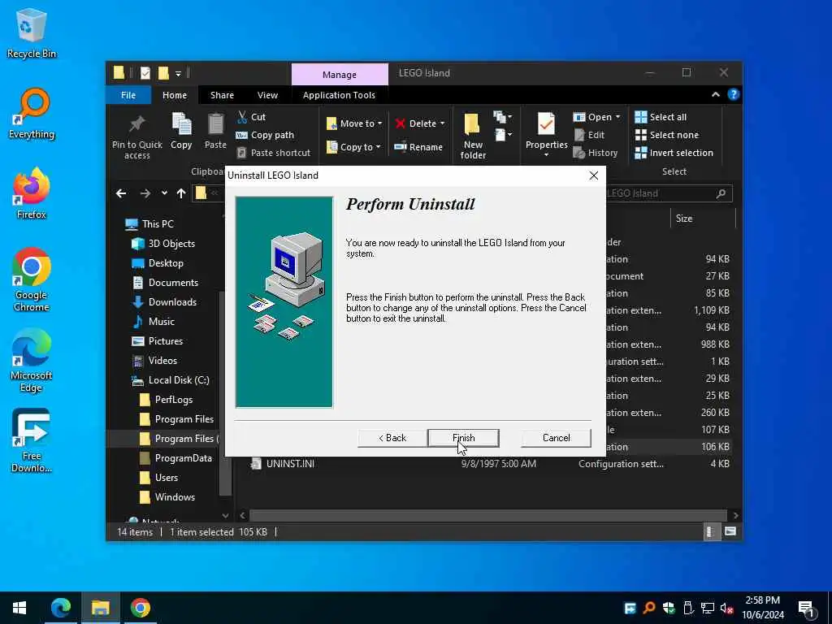Click History in the ribbon
The width and height of the screenshot is (832, 624).
point(596,153)
